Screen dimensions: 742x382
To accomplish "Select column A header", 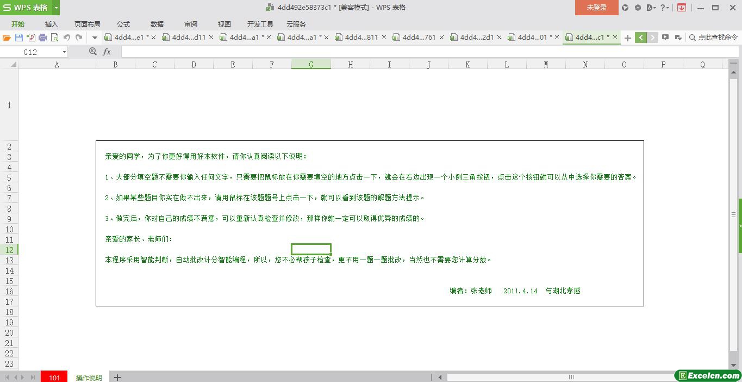I will 57,64.
